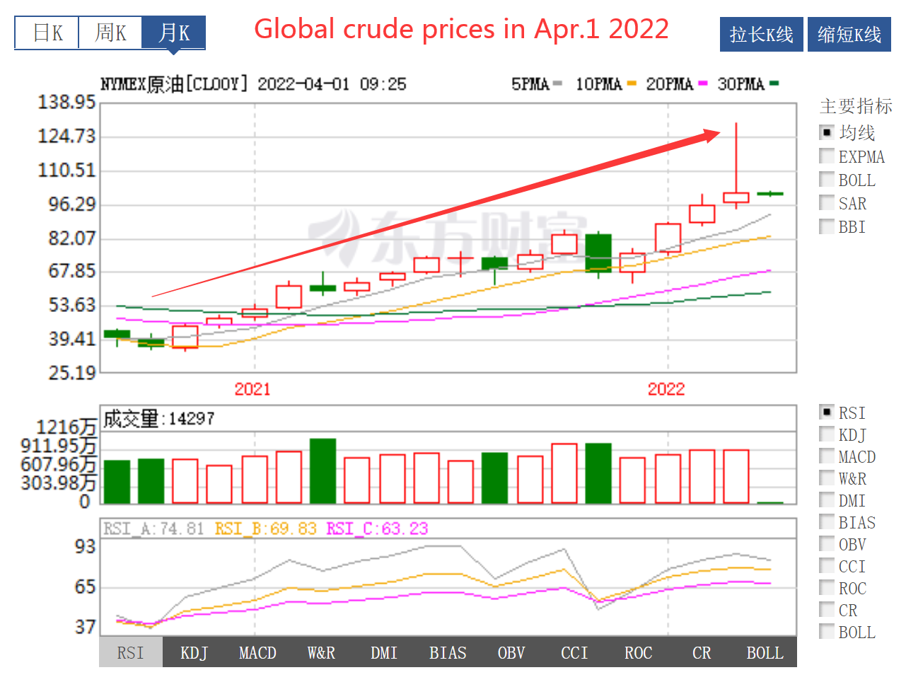The width and height of the screenshot is (906, 699).
Task: Toggle the OBV indicator checkbox
Action: click(827, 543)
